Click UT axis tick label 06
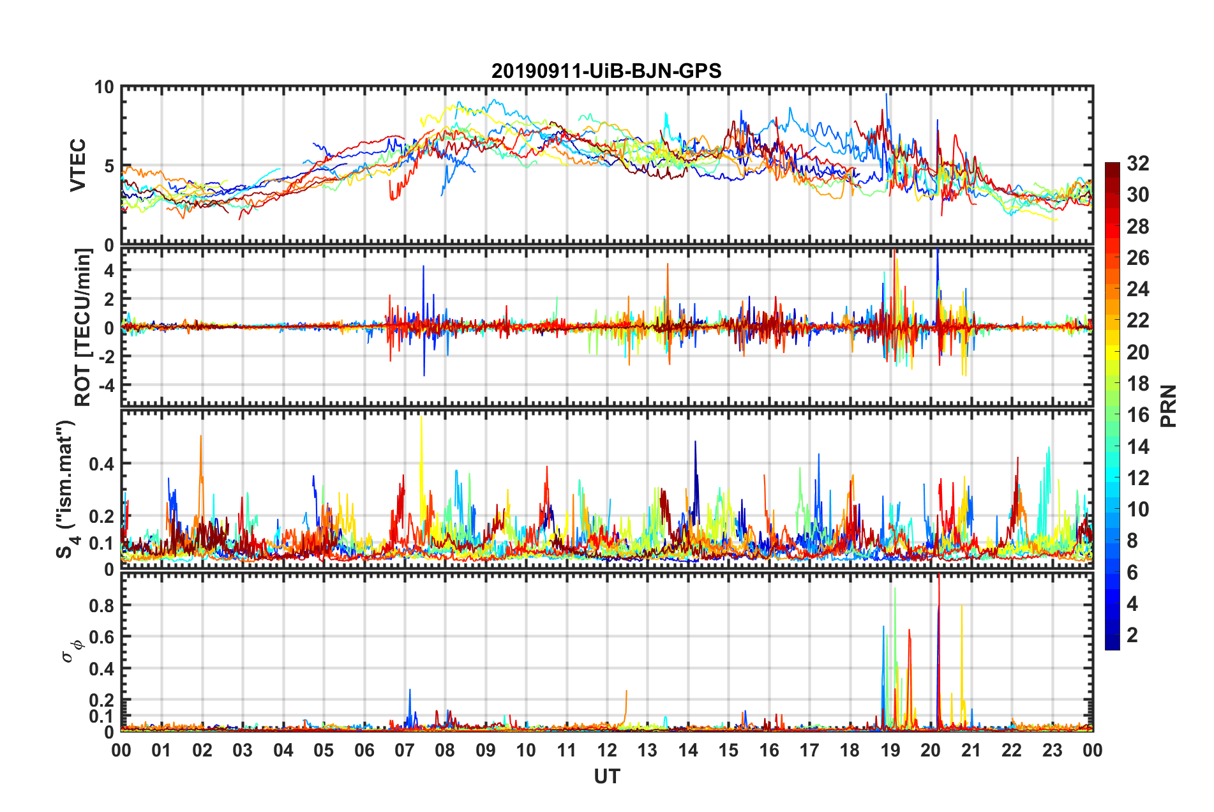The height and width of the screenshot is (812, 1214). click(x=364, y=750)
